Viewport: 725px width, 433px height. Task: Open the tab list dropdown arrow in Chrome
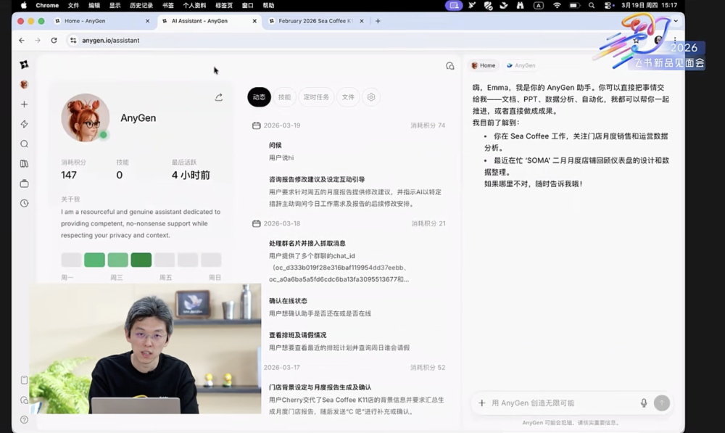pyautogui.click(x=676, y=21)
